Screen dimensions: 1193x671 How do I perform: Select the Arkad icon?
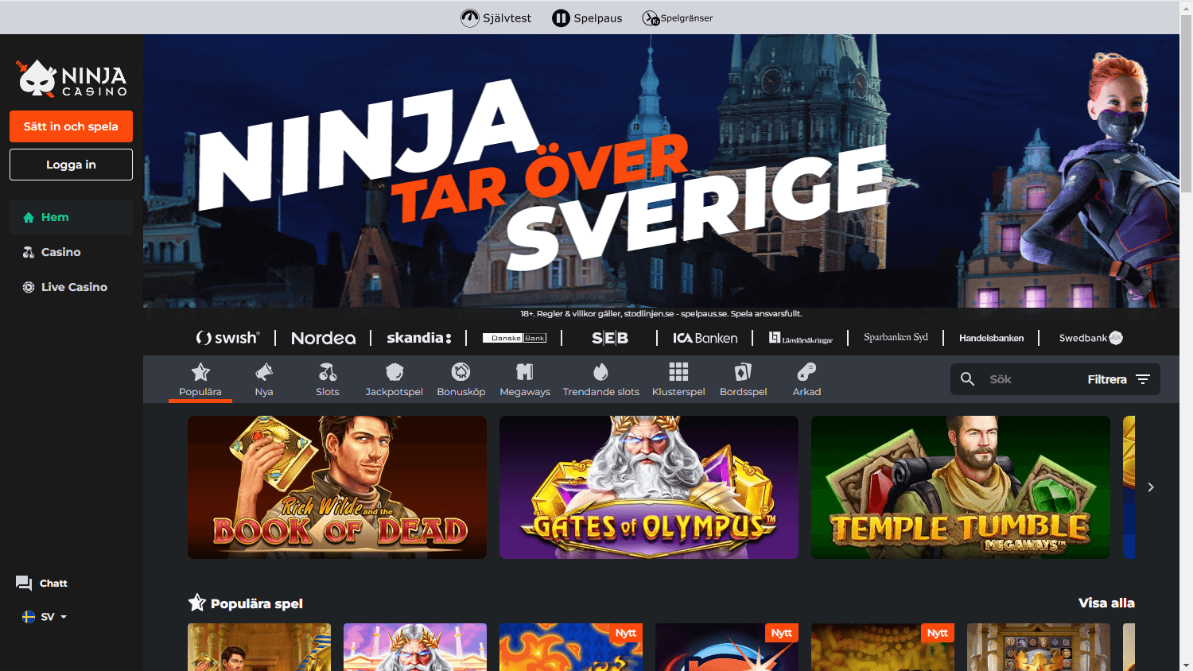pos(806,371)
